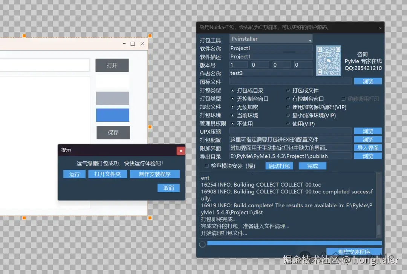The width and height of the screenshot is (407, 274).
Task: Click 启动打包 to start packaging
Action: (279, 165)
